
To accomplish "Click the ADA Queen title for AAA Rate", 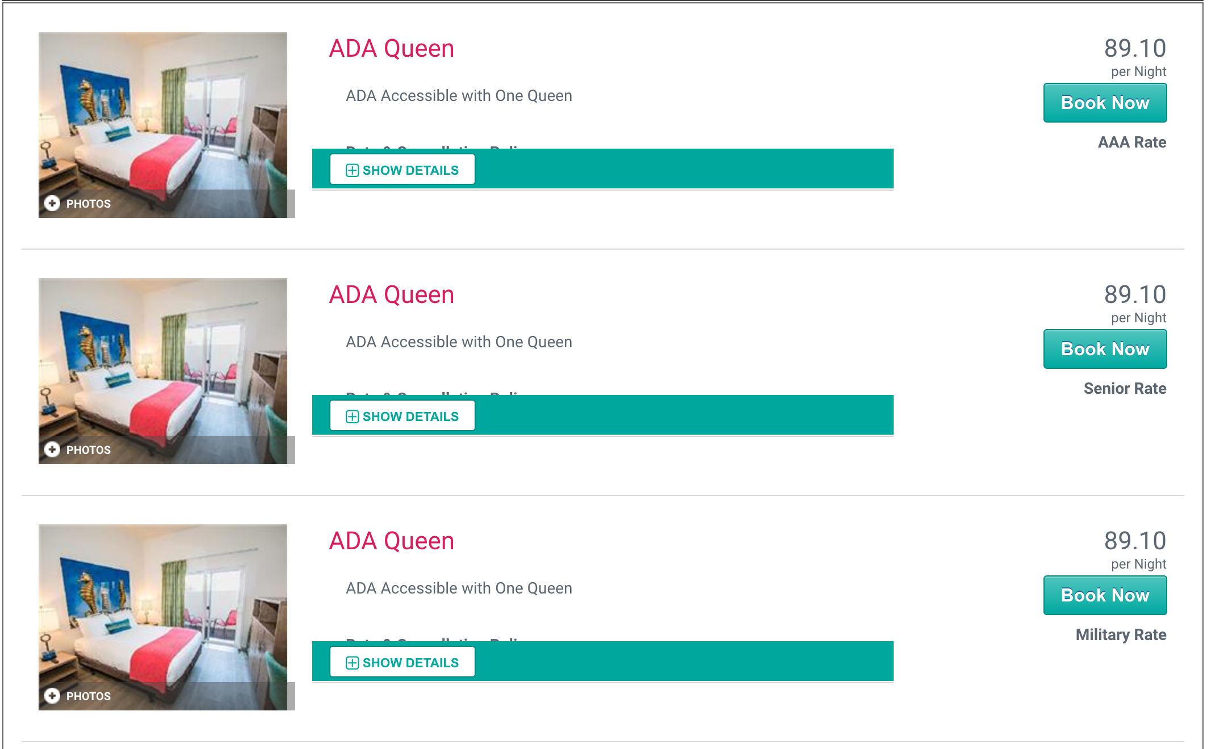I will click(392, 49).
